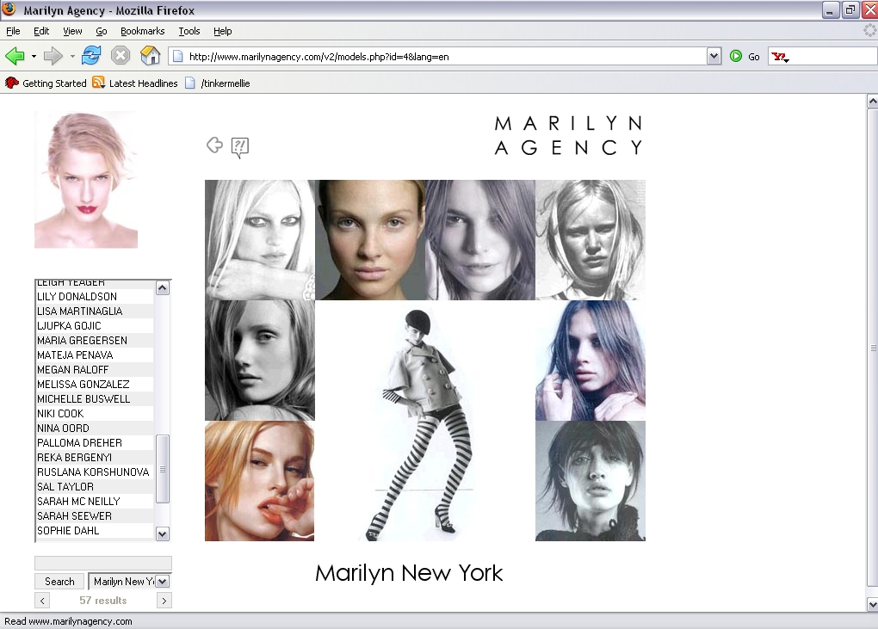Select LJUPKA GOJIC in the model list
The image size is (878, 629).
tap(95, 326)
